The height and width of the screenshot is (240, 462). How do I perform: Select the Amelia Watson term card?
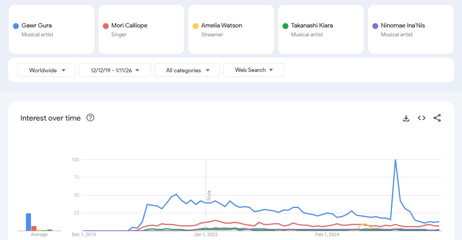(x=231, y=29)
